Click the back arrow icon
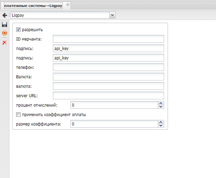This screenshot has width=216, height=178. [5, 15]
